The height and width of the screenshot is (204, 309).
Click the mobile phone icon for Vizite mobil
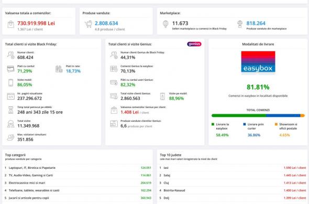click(11, 83)
